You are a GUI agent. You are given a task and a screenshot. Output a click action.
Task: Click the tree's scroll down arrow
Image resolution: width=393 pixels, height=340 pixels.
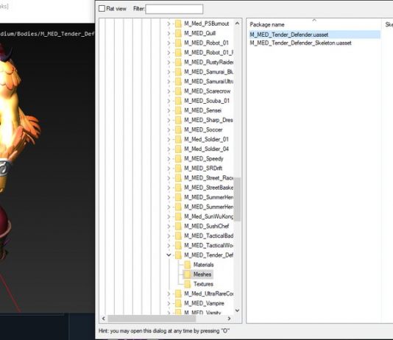(238, 311)
